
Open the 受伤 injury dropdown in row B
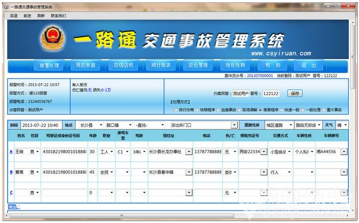point(231,172)
